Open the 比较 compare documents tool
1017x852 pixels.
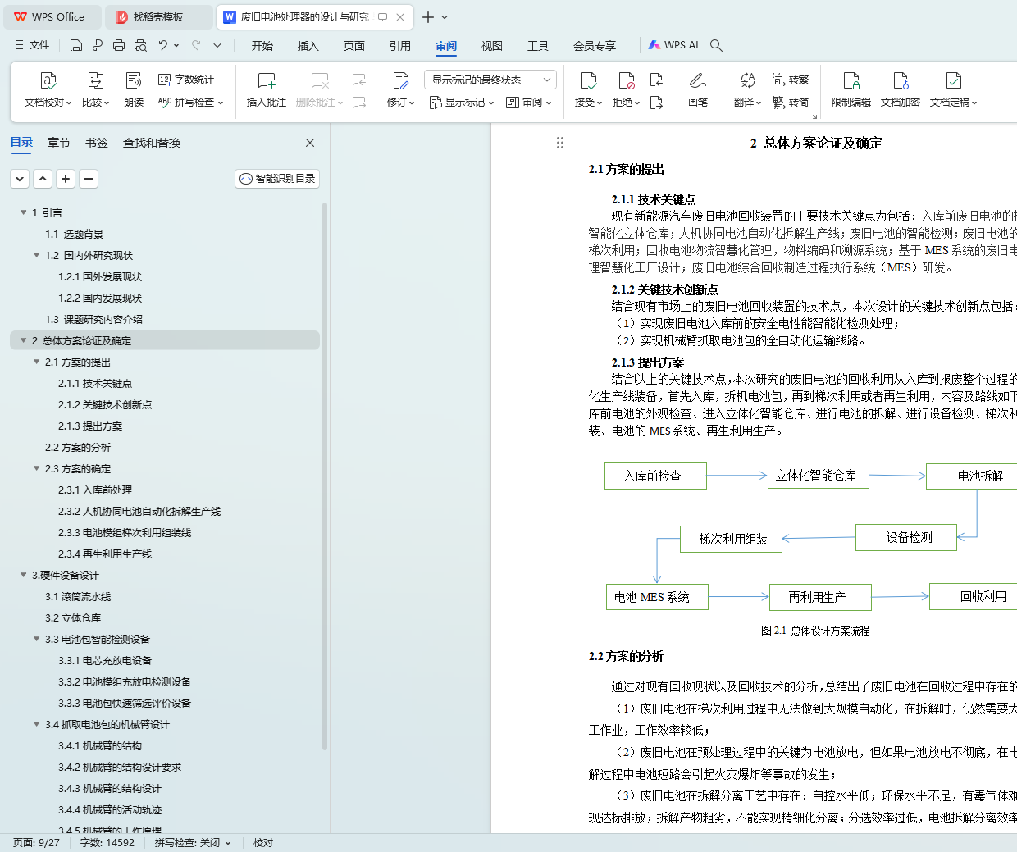point(95,89)
